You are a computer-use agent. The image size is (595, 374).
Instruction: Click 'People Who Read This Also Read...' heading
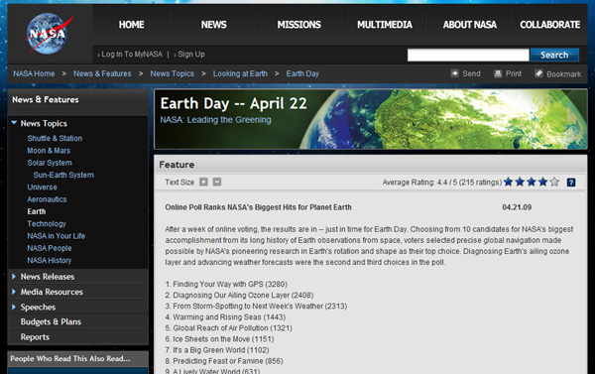click(70, 358)
